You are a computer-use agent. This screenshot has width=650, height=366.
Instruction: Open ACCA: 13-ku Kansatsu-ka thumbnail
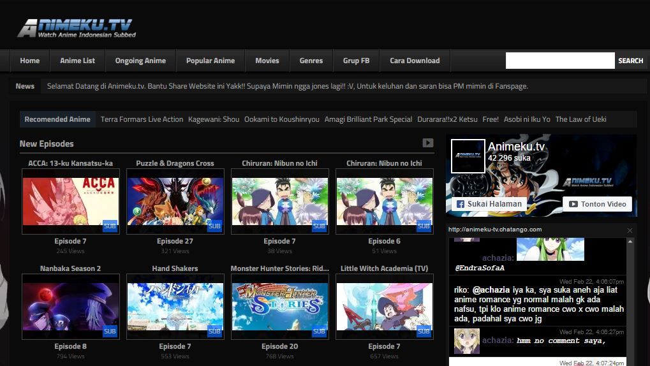click(70, 201)
